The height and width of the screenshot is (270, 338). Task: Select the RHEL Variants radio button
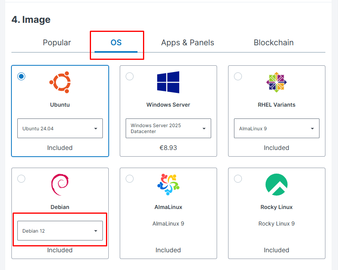pyautogui.click(x=238, y=76)
